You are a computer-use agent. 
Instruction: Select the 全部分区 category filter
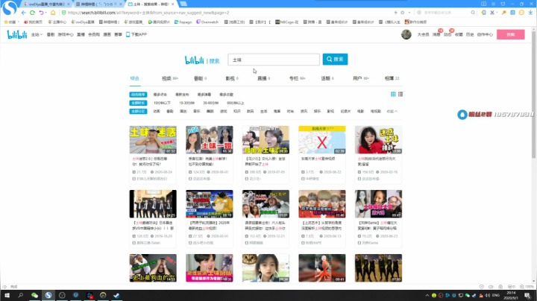coord(138,112)
